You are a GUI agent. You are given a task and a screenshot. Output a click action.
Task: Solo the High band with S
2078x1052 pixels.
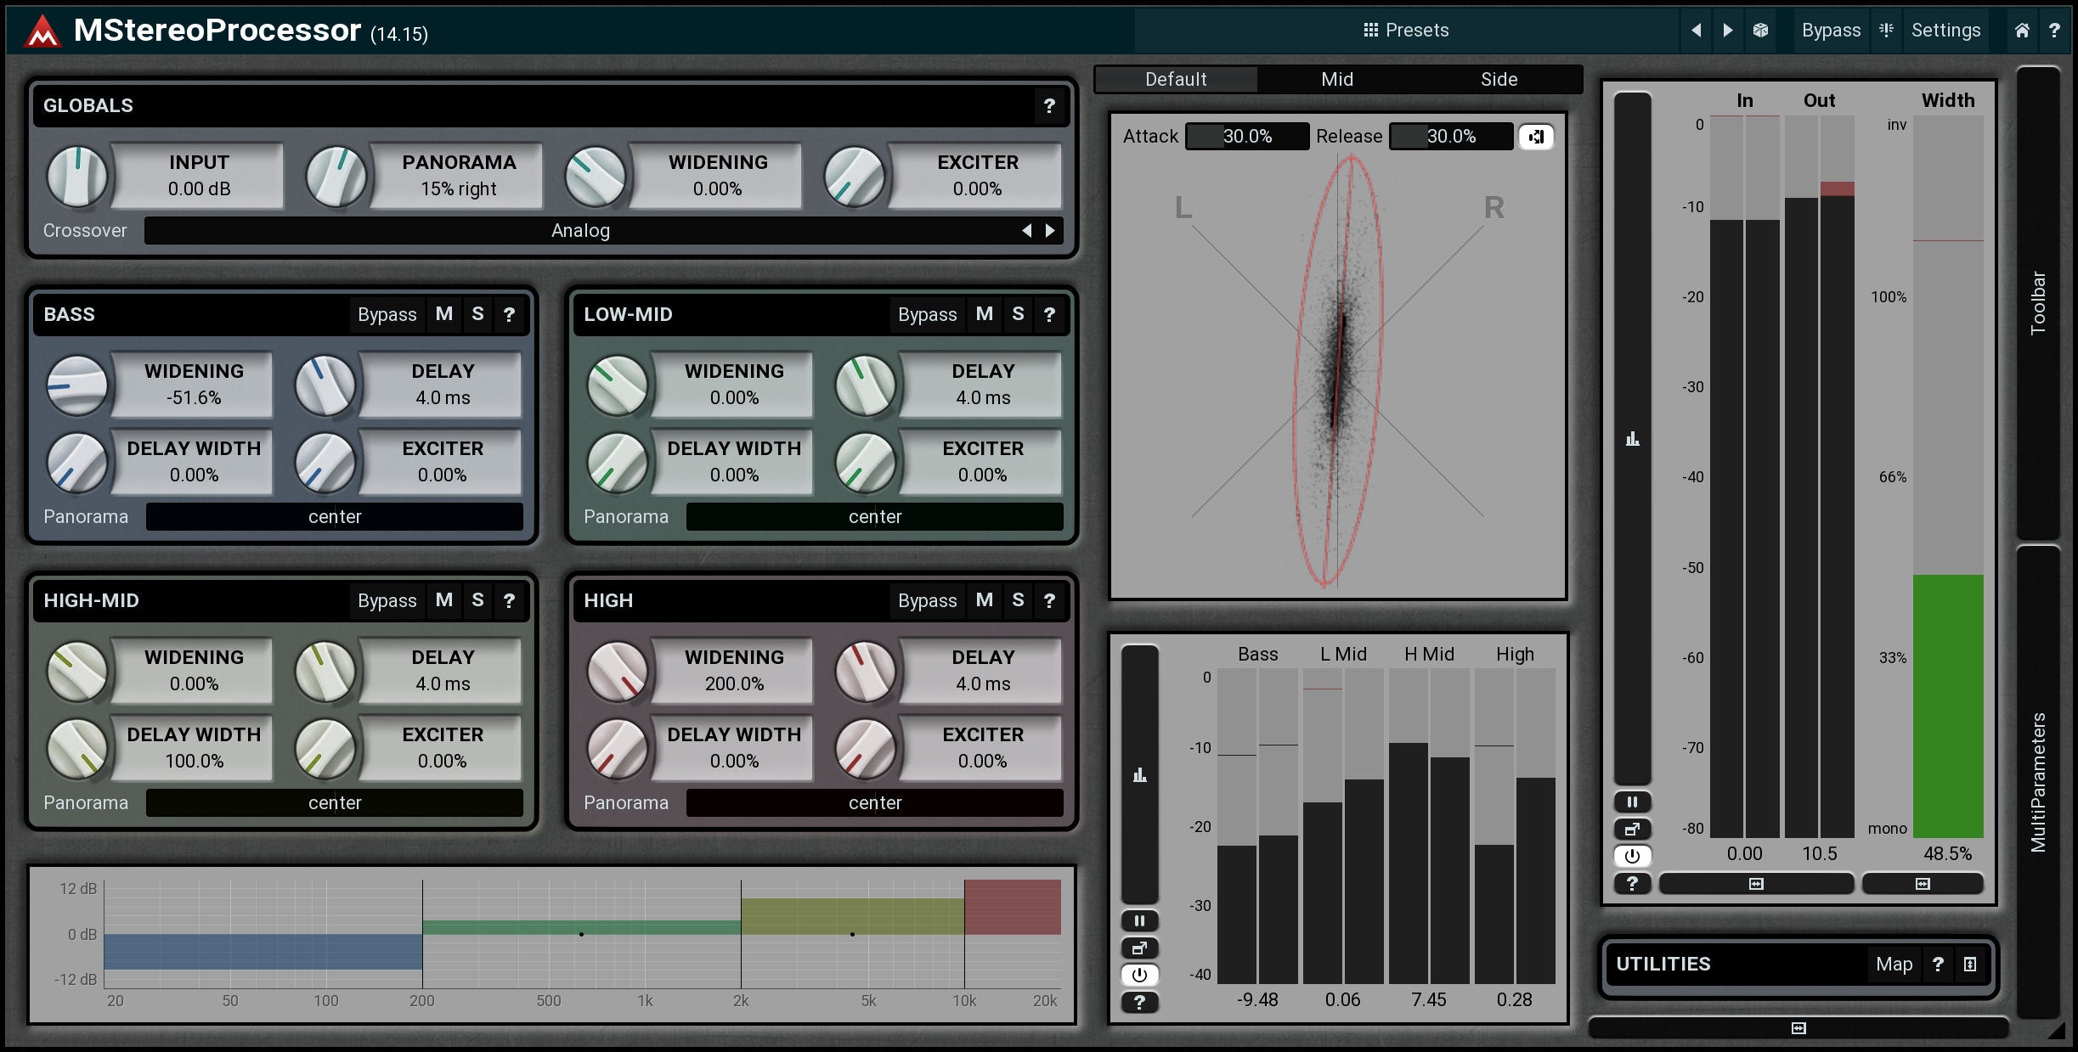[1018, 600]
